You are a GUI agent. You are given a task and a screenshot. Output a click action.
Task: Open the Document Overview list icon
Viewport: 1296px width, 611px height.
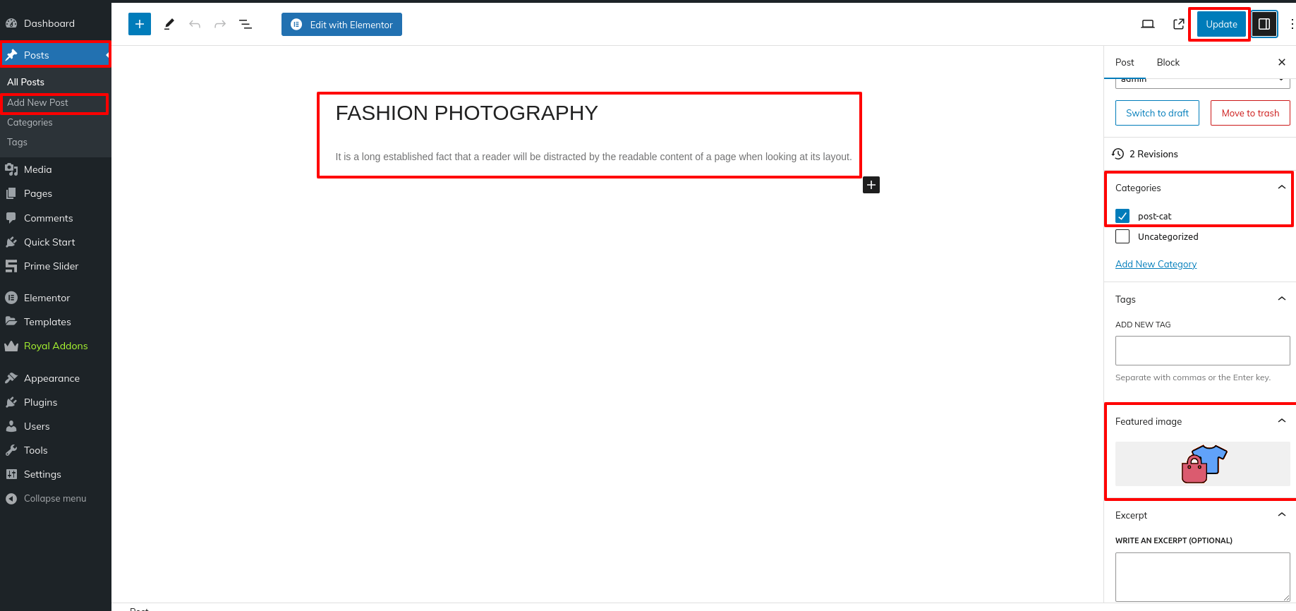(246, 24)
